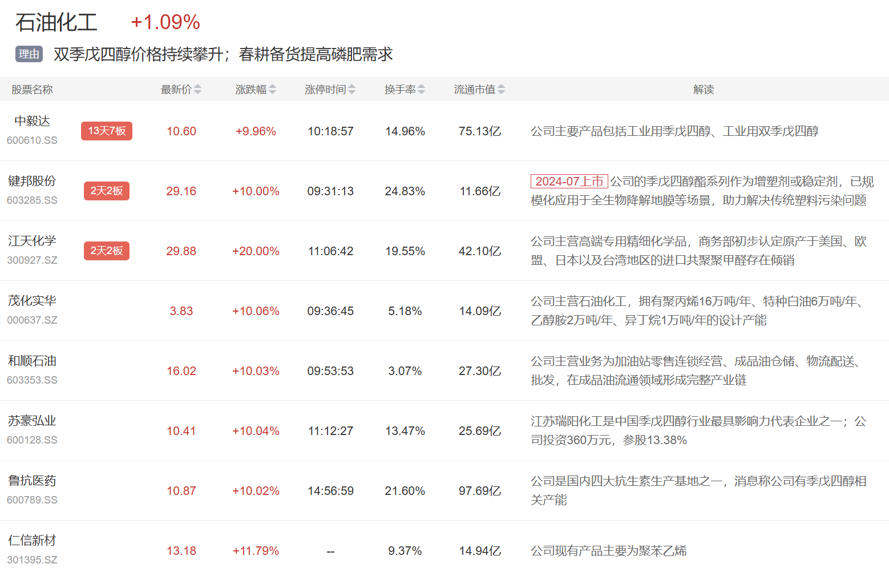Click the 13天7板 badge for 中毅达
Viewport: 889px width, 572px height.
pyautogui.click(x=107, y=131)
